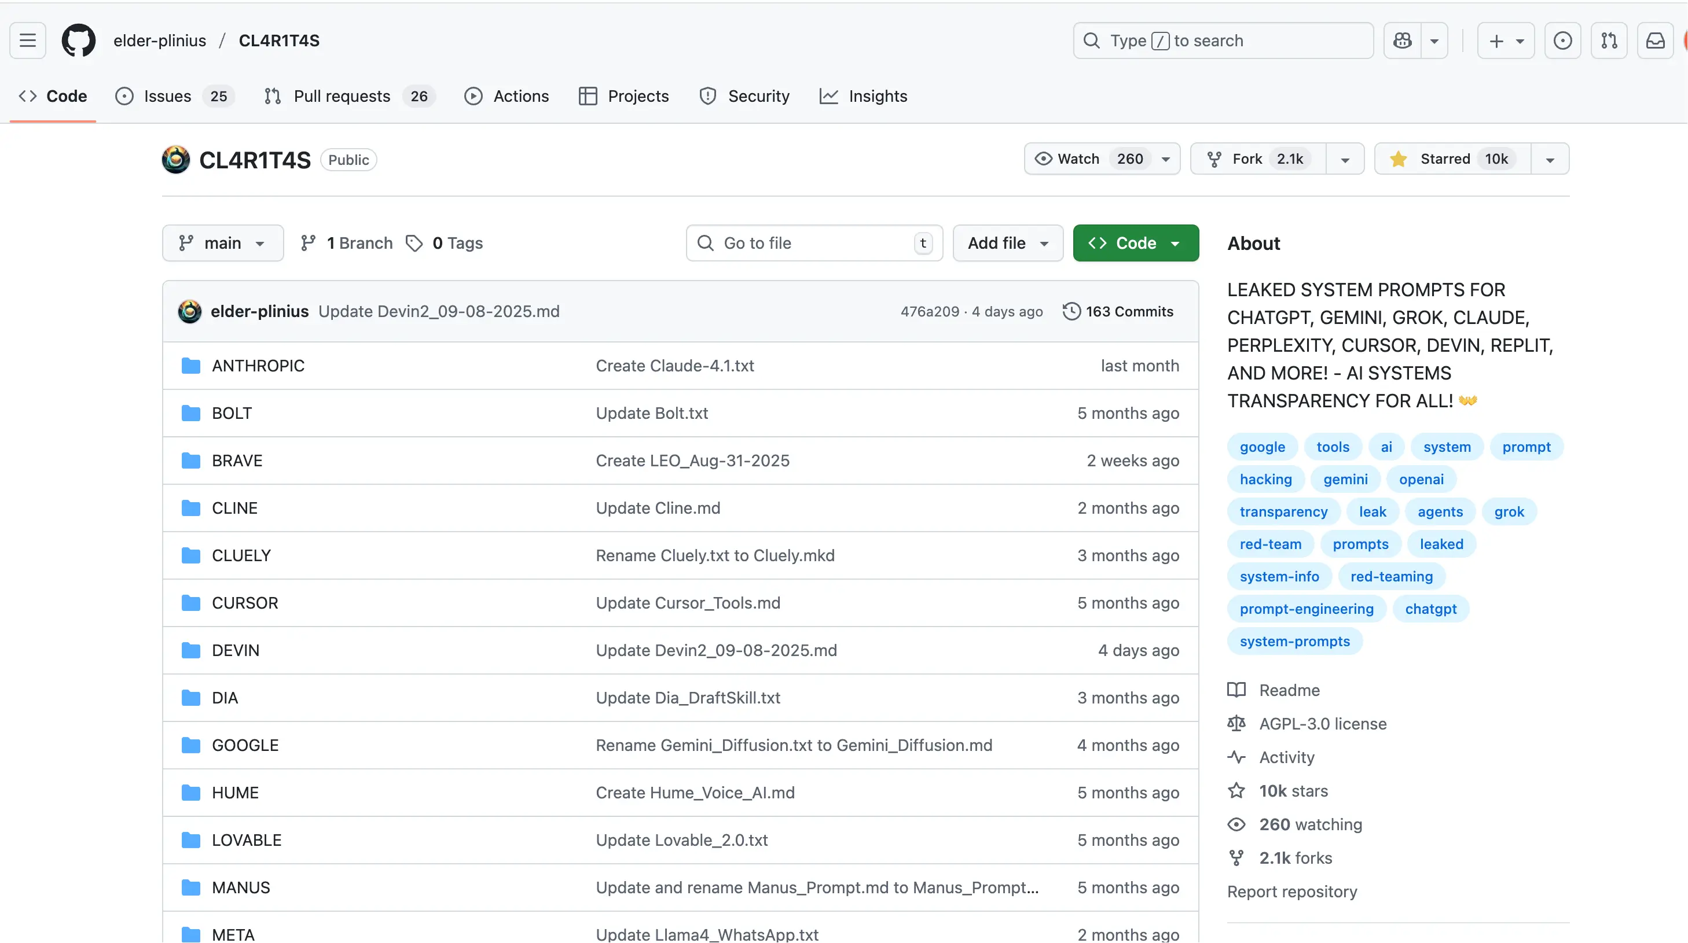Screen dimensions: 1688x943
Task: Open the AGPL-3.0 license link
Action: click(x=1322, y=724)
